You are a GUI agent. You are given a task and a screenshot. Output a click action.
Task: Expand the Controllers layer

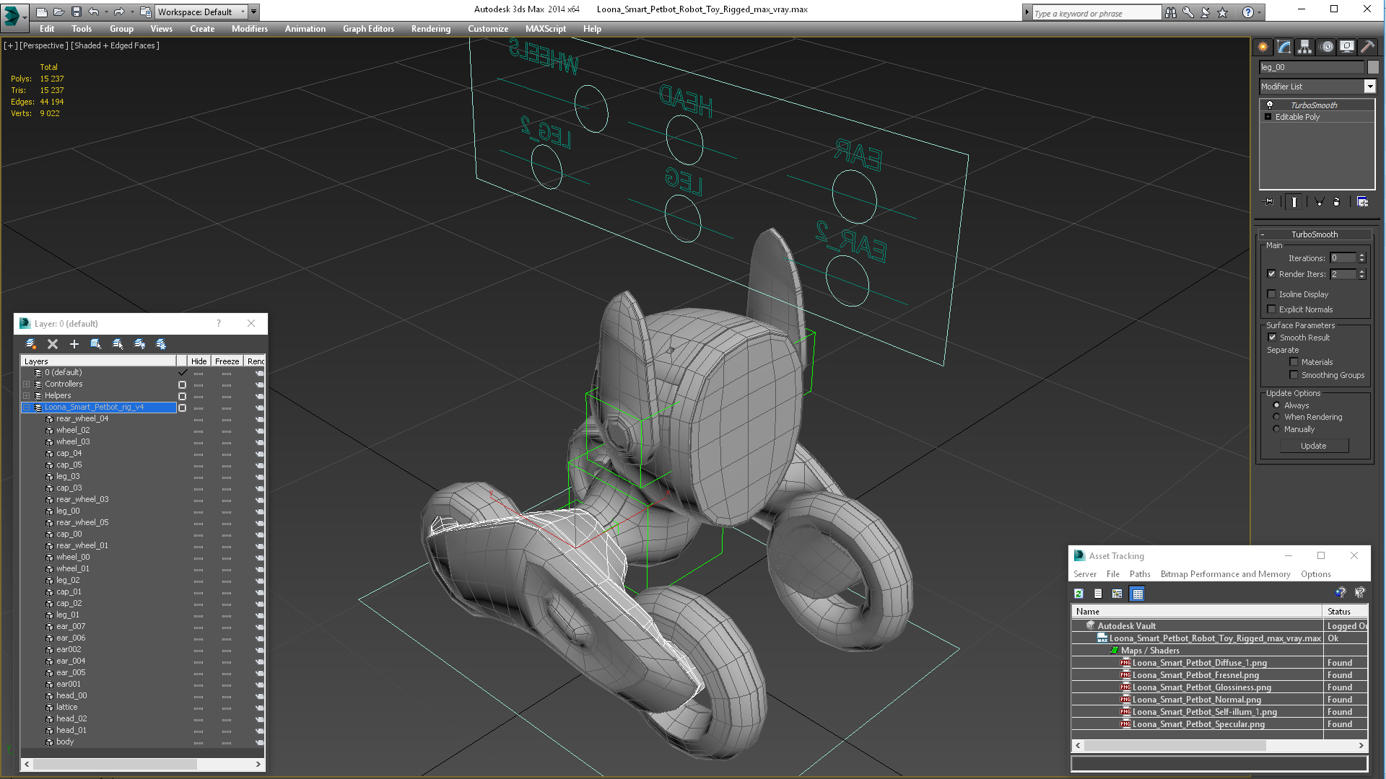[x=27, y=384]
